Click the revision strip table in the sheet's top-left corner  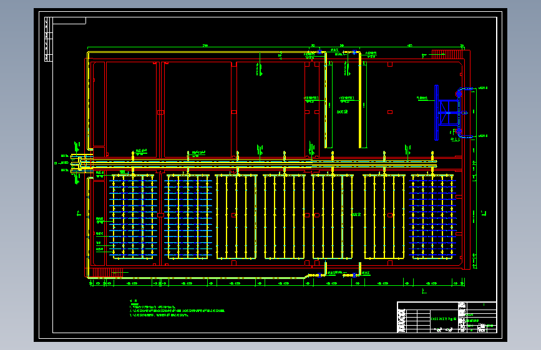48,39
